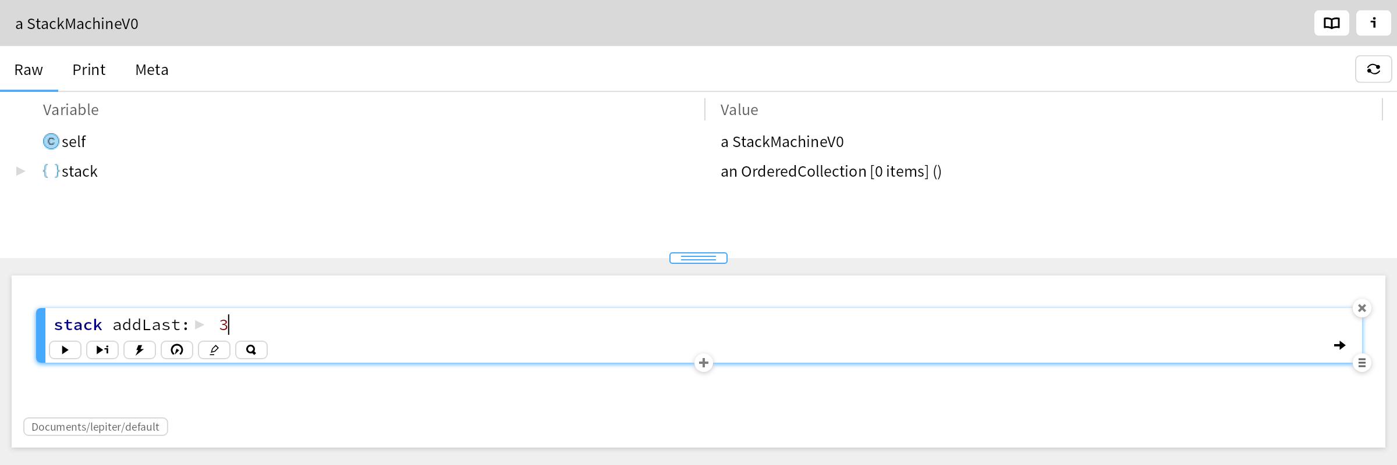Close the code snippet
This screenshot has width=1397, height=465.
1361,308
